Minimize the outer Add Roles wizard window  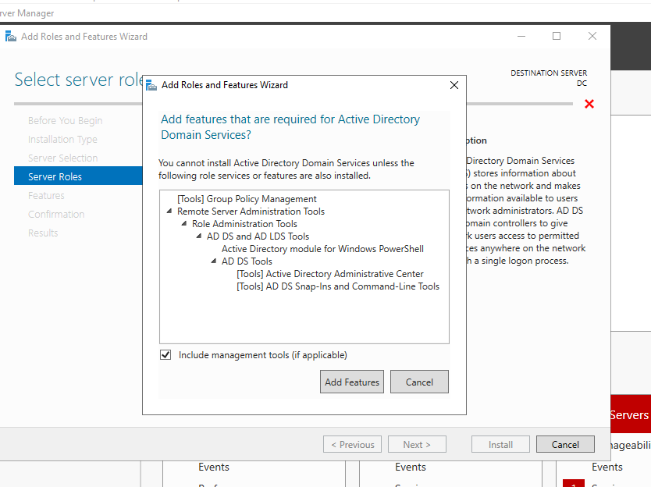[521, 36]
